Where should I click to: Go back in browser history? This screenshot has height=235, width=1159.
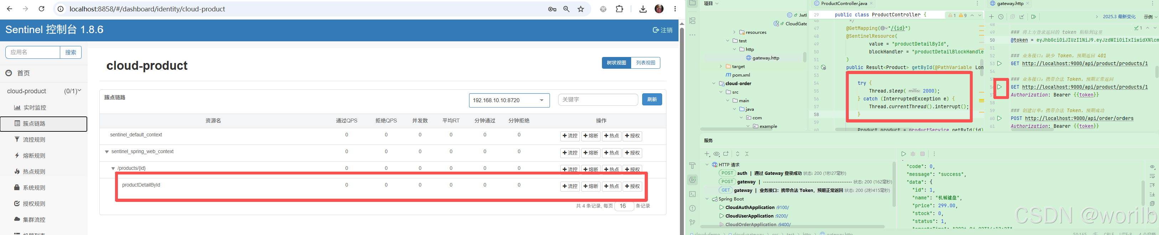[x=10, y=9]
